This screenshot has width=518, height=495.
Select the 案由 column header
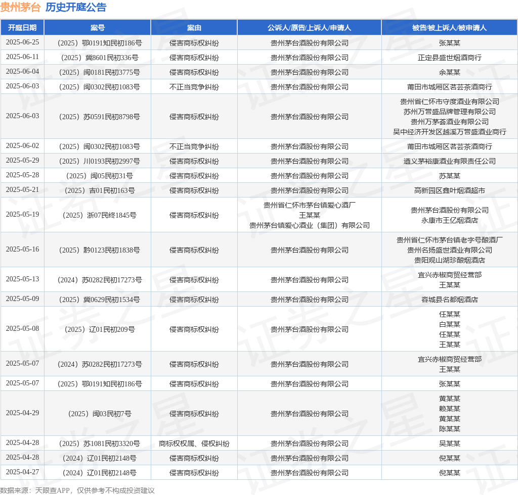(x=194, y=28)
